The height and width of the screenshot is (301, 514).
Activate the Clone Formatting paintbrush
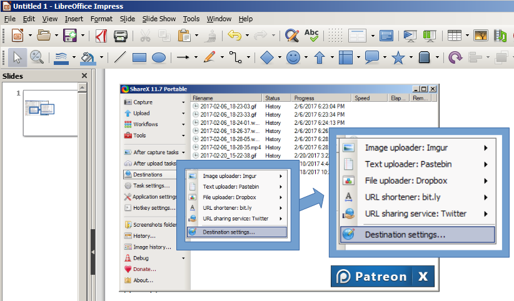click(210, 36)
